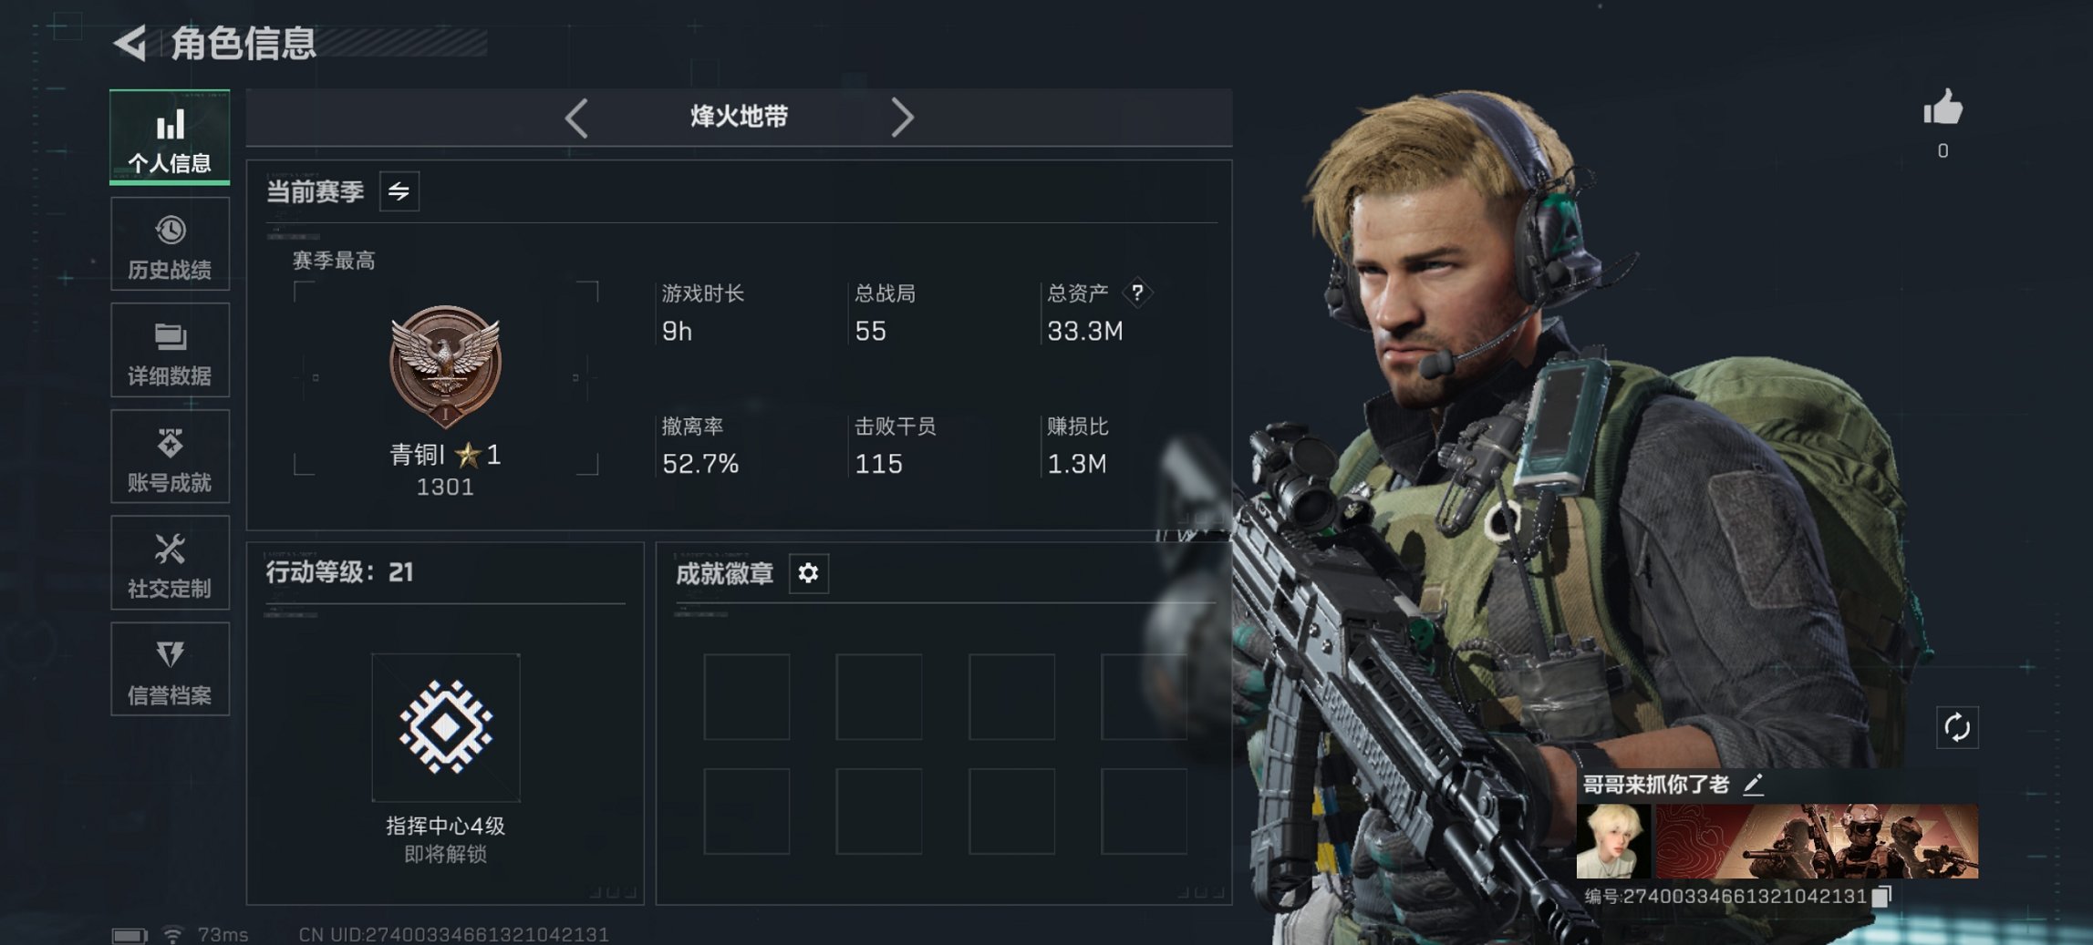The width and height of the screenshot is (2093, 945).
Task: Select the 个人信息 tab
Action: click(x=170, y=137)
